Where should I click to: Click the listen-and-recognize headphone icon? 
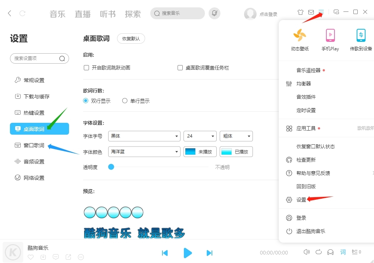pyautogui.click(x=330, y=252)
